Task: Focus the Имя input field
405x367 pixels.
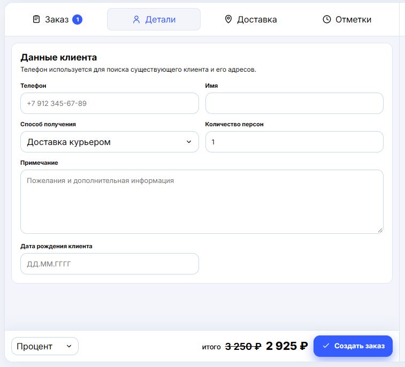Action: point(294,103)
